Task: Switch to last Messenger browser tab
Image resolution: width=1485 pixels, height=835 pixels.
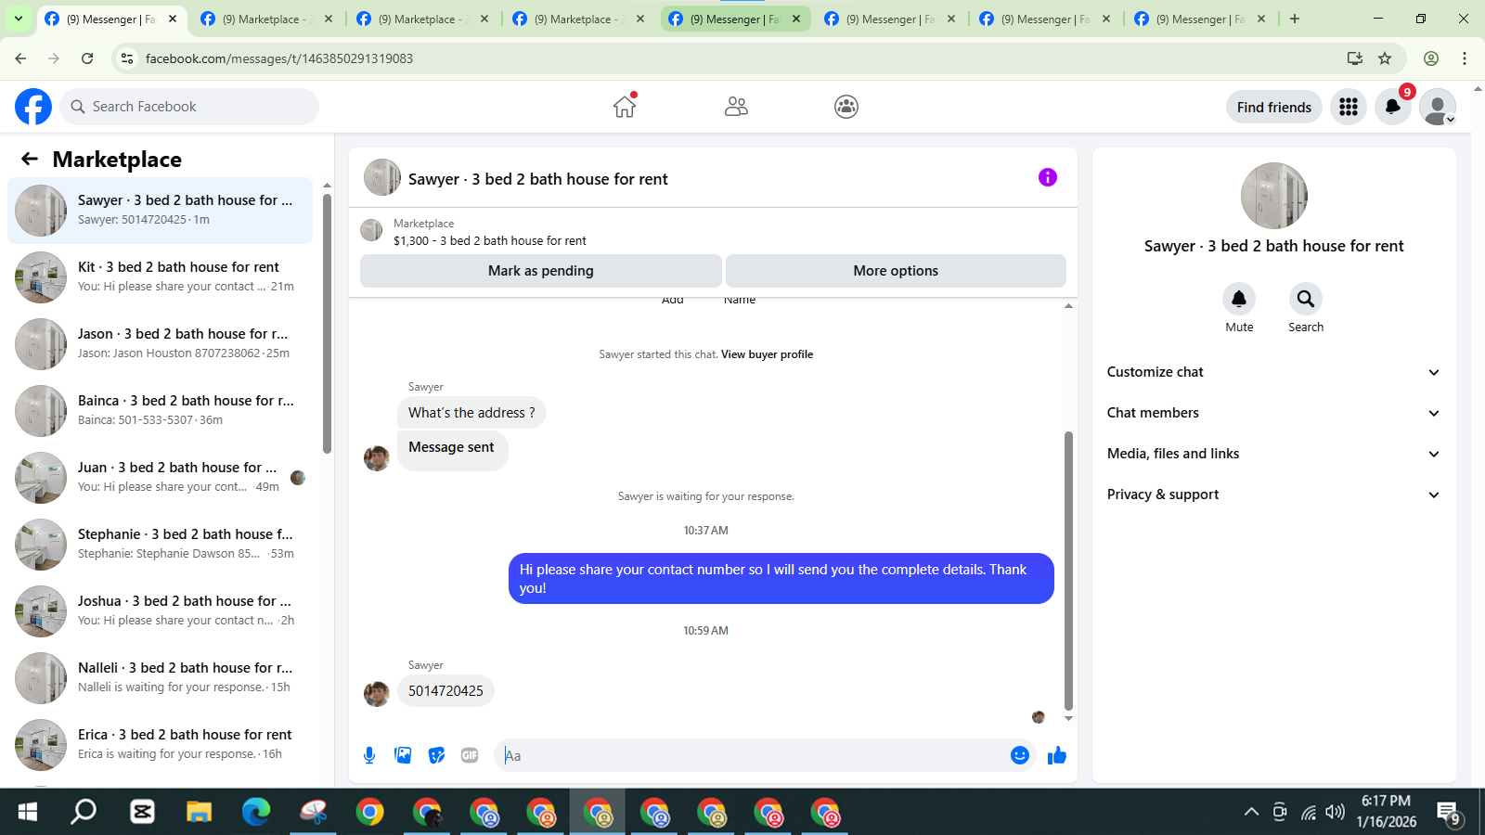Action: [x=1200, y=19]
